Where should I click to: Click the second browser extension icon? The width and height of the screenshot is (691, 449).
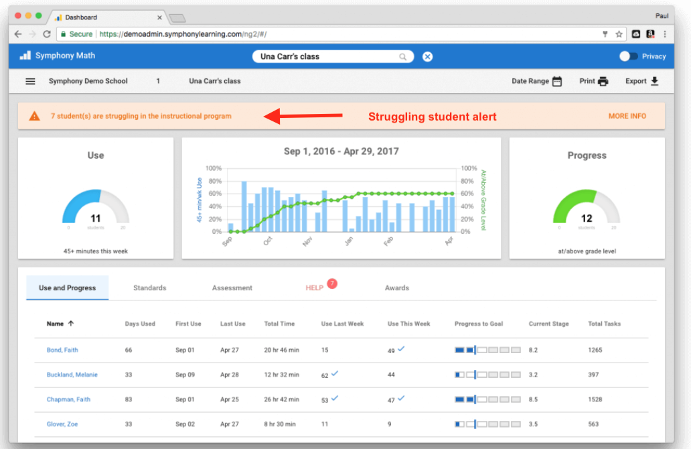tap(650, 34)
